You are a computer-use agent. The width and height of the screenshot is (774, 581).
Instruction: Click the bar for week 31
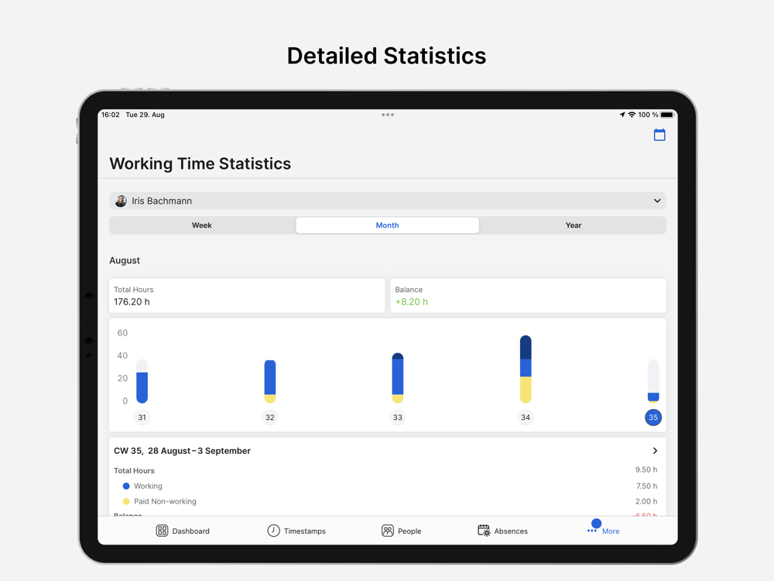tap(142, 381)
